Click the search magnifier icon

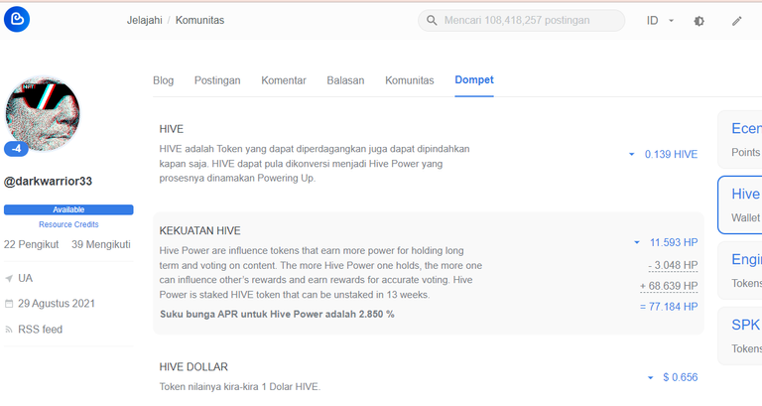coord(432,21)
